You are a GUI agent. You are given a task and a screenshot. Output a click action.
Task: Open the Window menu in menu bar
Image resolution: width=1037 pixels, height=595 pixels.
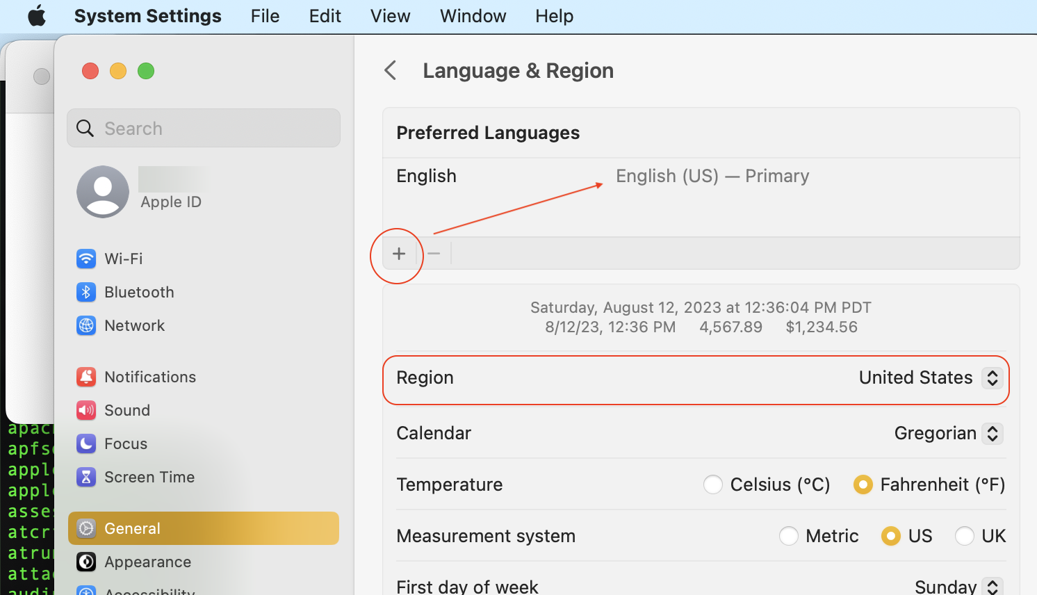coord(473,16)
